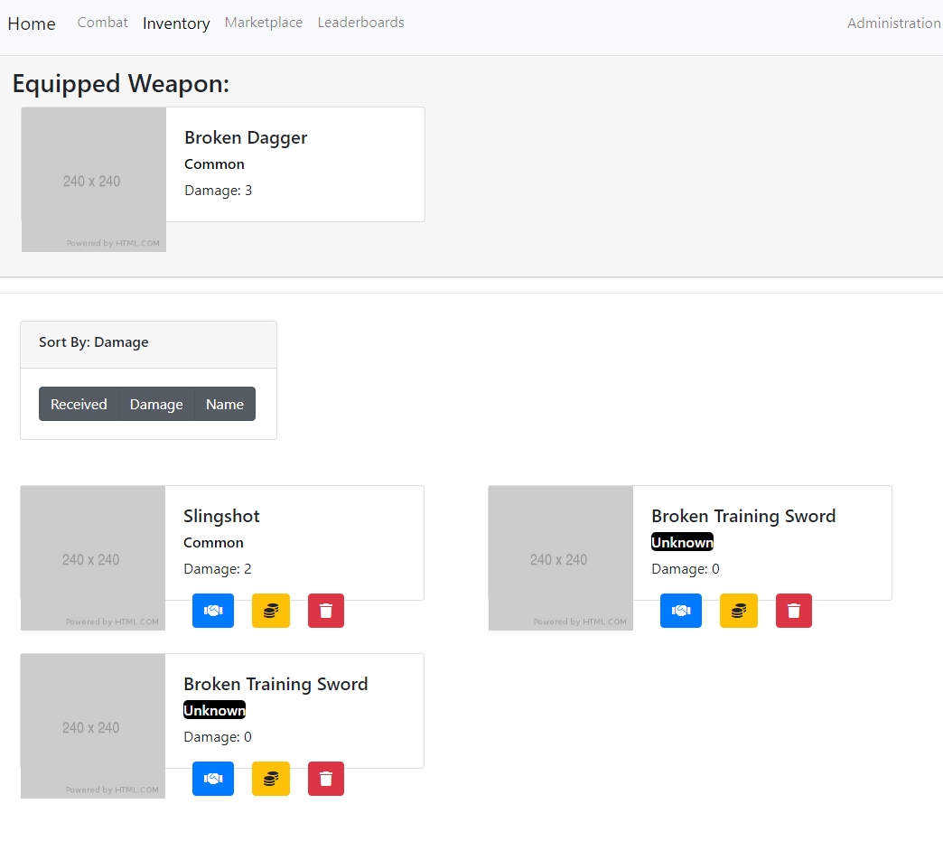Trash the Broken Training Sword below Slingshot
This screenshot has height=860, width=943.
point(326,779)
